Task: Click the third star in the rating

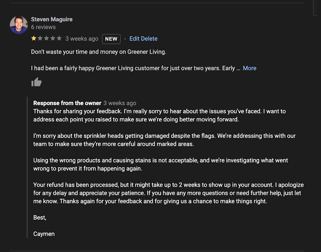Action: (46, 38)
